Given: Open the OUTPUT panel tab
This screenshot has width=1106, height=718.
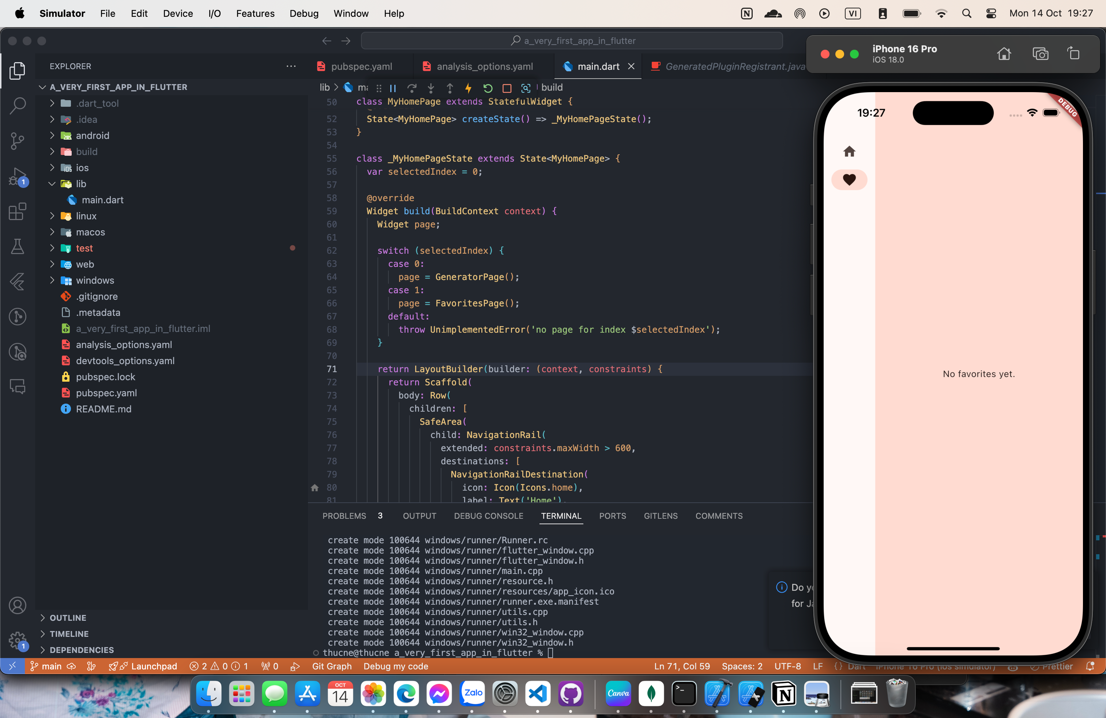Looking at the screenshot, I should [x=419, y=516].
